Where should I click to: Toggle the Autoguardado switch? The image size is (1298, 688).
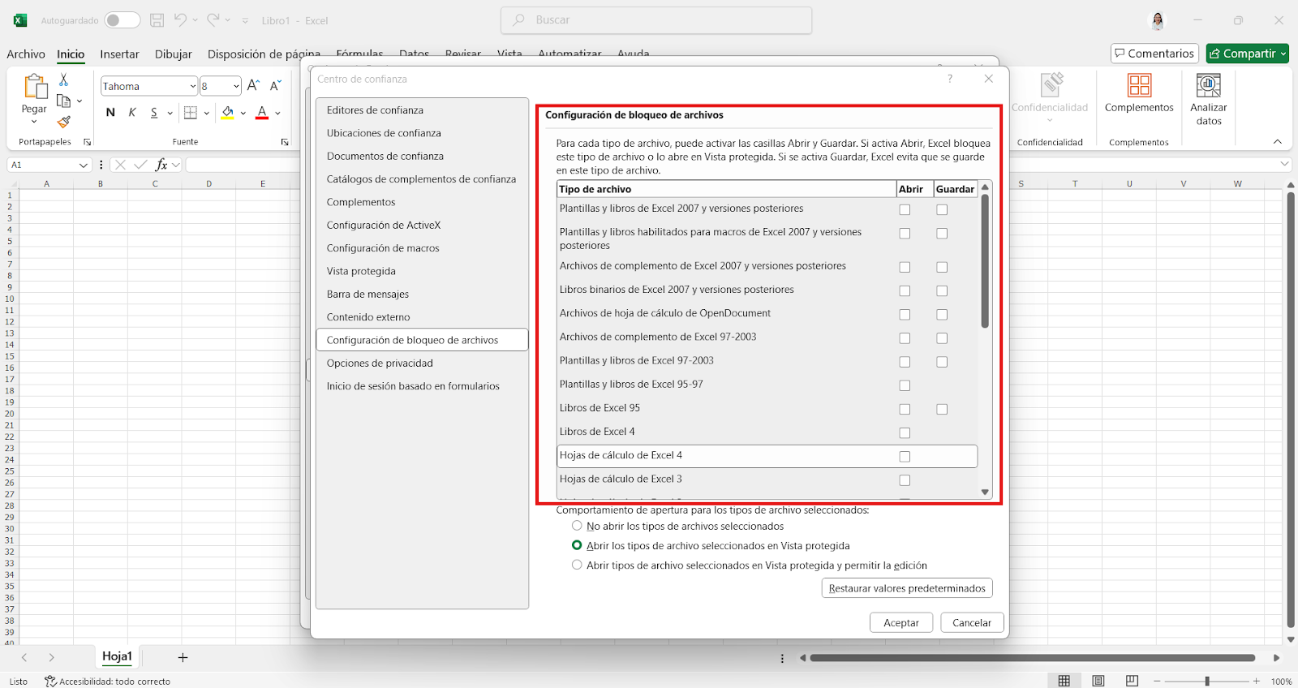pos(122,20)
